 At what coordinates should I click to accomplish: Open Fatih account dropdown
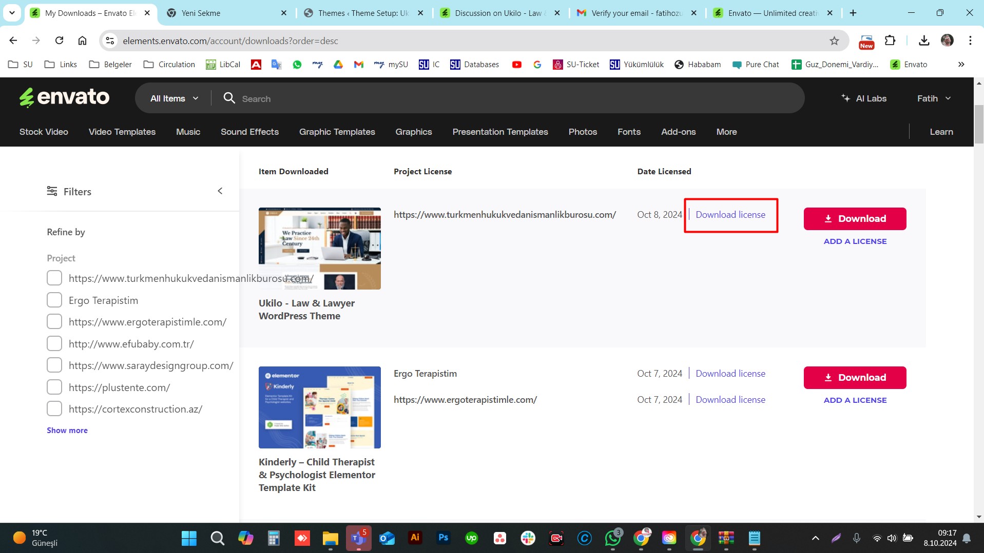click(x=934, y=98)
